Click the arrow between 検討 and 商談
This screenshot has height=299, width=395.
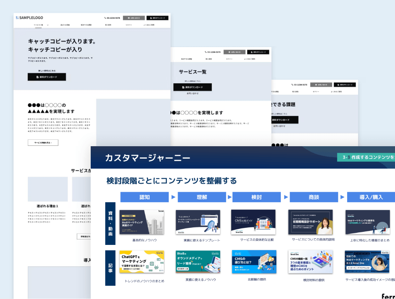coord(285,197)
